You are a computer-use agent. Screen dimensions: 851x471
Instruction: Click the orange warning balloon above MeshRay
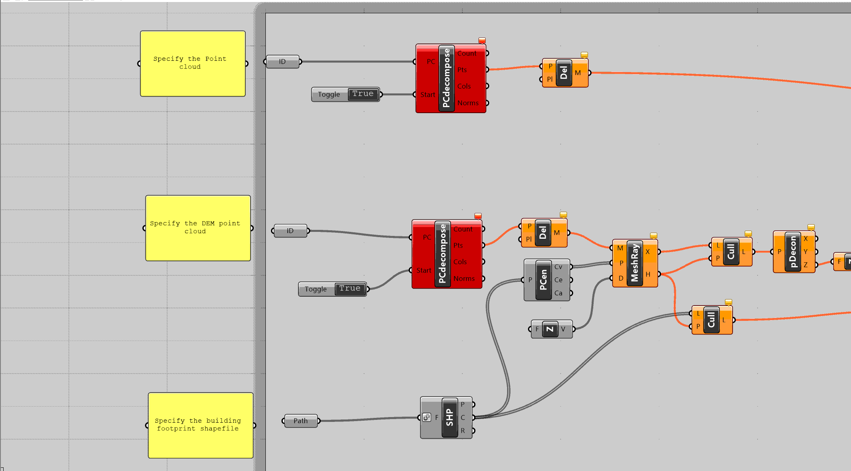[x=653, y=235]
